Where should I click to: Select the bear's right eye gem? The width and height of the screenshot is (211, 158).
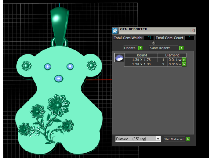click(x=70, y=66)
